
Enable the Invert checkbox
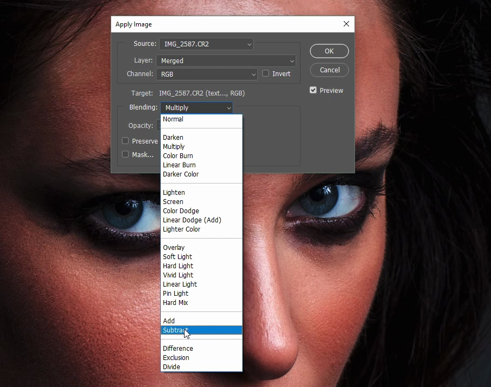(x=265, y=73)
